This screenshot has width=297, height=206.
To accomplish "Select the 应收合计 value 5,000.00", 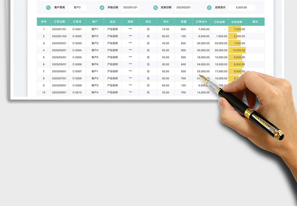I will pos(242,7).
